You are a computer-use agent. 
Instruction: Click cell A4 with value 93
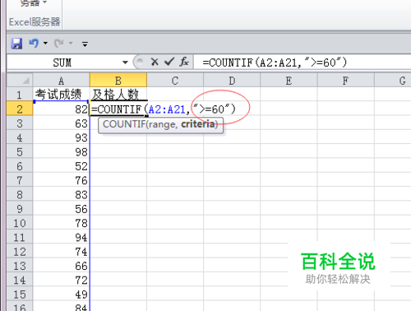(x=61, y=137)
